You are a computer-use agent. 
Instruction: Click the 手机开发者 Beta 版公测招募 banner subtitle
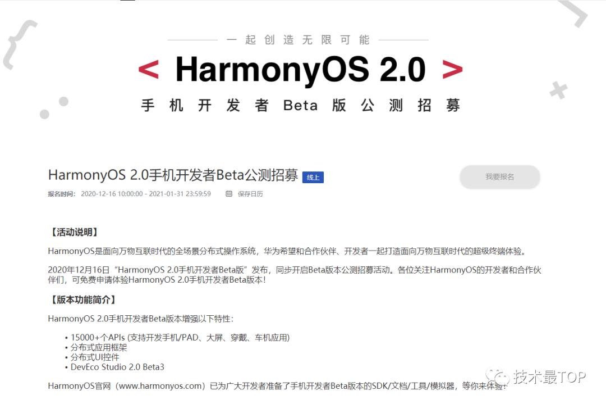click(x=301, y=105)
